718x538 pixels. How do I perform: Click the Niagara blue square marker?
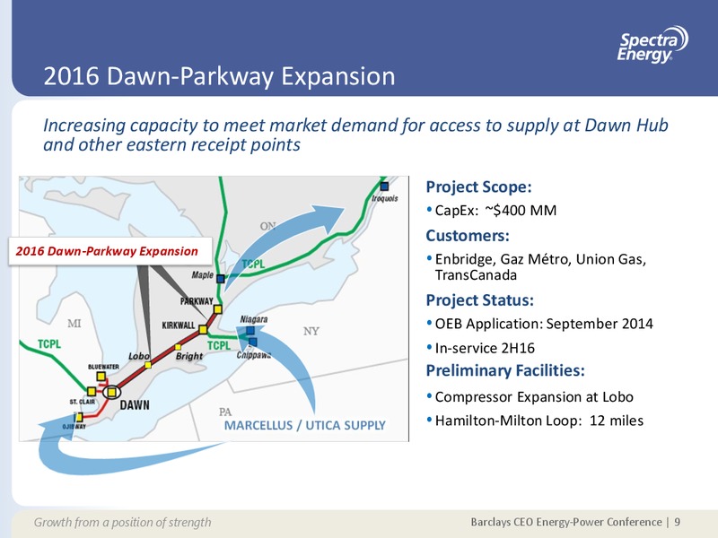(x=250, y=330)
